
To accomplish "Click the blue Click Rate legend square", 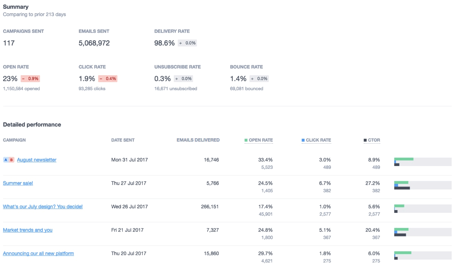I will 303,140.
